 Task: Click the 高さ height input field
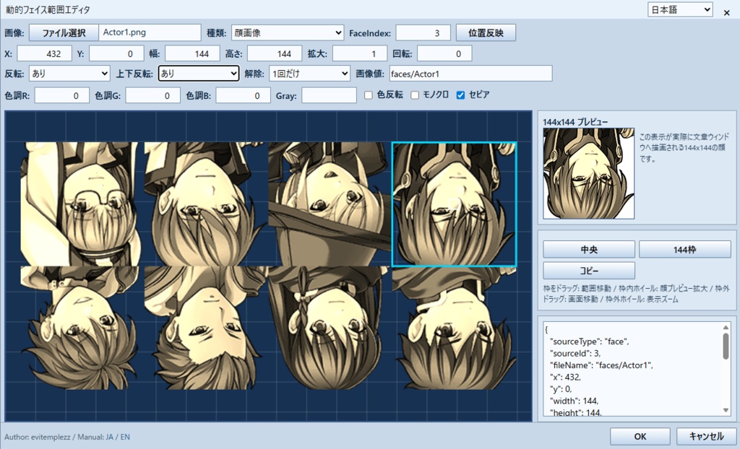(275, 53)
